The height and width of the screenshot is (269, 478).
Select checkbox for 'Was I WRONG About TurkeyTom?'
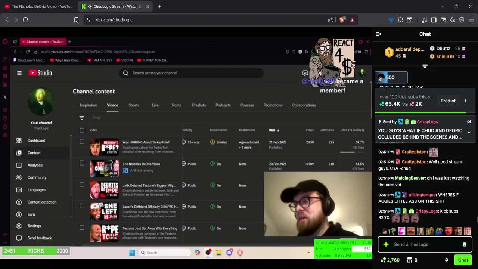point(82,142)
